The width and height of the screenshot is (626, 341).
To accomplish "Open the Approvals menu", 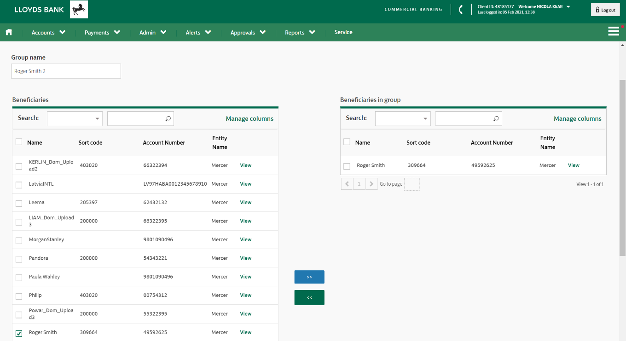I will pyautogui.click(x=248, y=32).
